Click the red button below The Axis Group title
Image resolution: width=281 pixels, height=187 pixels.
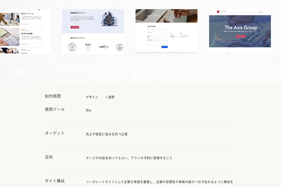[241, 36]
